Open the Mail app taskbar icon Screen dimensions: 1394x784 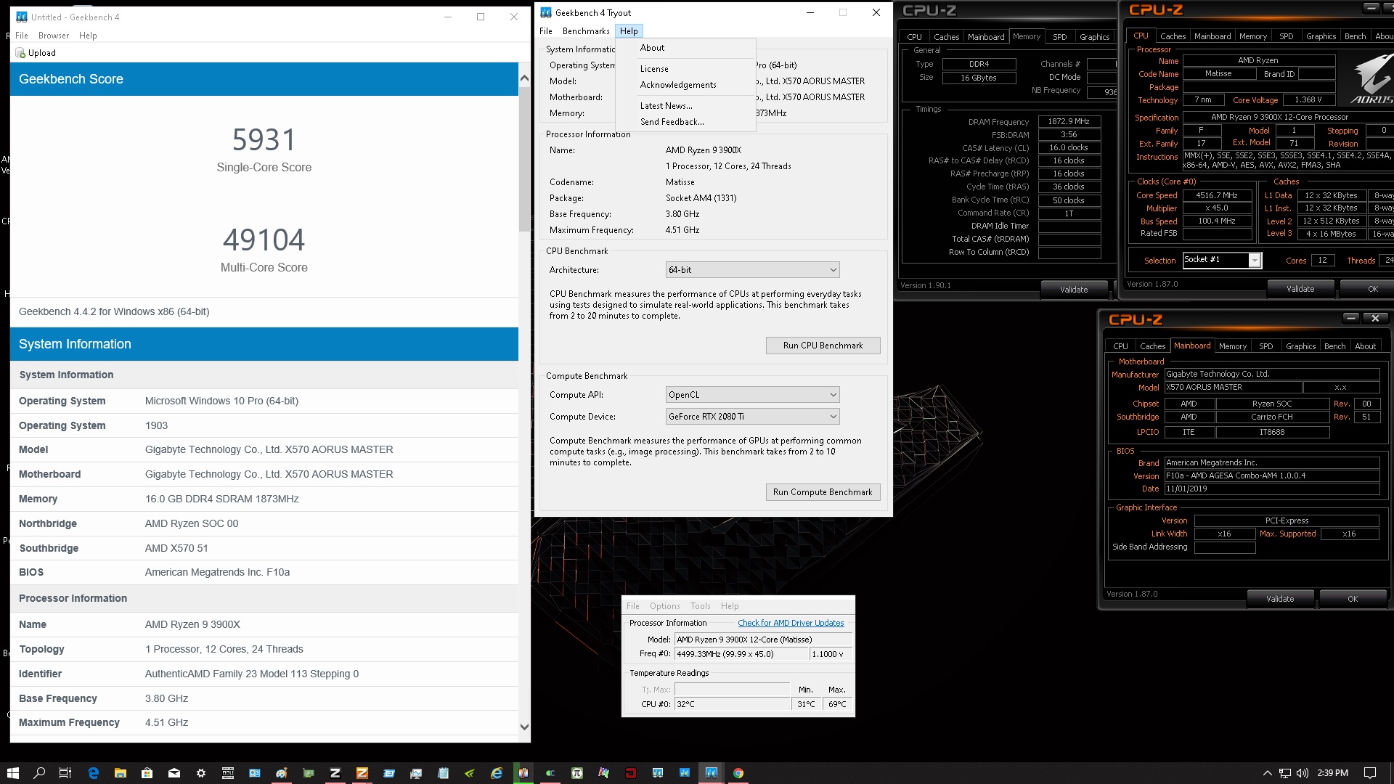pyautogui.click(x=174, y=773)
